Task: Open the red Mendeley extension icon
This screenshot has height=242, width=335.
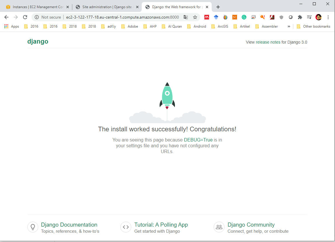Action: coord(207,17)
